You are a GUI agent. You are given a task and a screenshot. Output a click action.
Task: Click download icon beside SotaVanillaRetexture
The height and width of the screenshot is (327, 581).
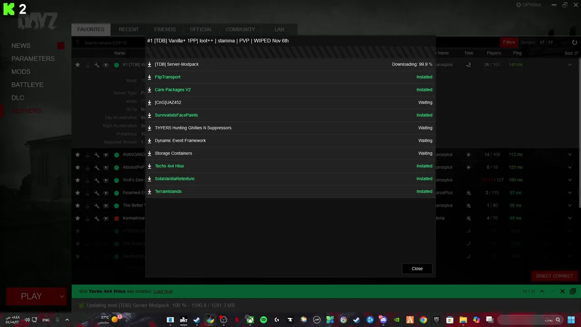(x=149, y=179)
